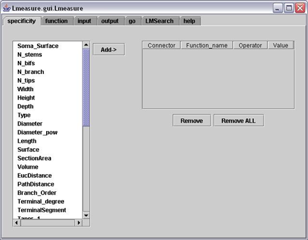
Task: Pick Type in the function list
Action: pyautogui.click(x=47, y=115)
